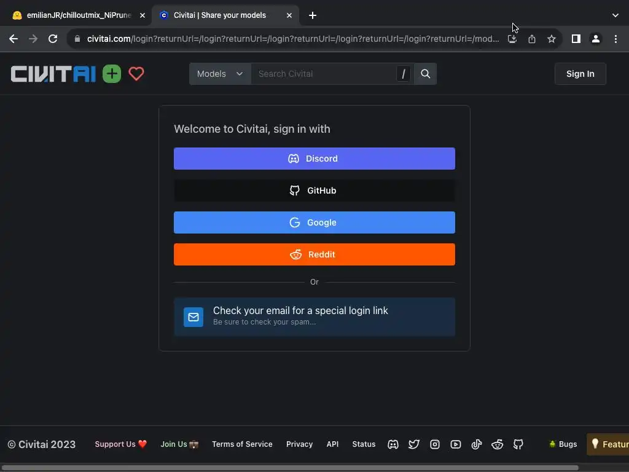Open the Models search category dropdown

[221, 74]
